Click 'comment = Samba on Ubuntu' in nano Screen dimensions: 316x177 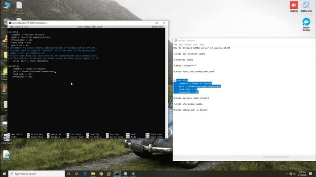point(29,69)
